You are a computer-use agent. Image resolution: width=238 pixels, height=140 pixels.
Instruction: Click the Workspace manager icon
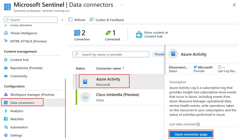(x=6, y=95)
